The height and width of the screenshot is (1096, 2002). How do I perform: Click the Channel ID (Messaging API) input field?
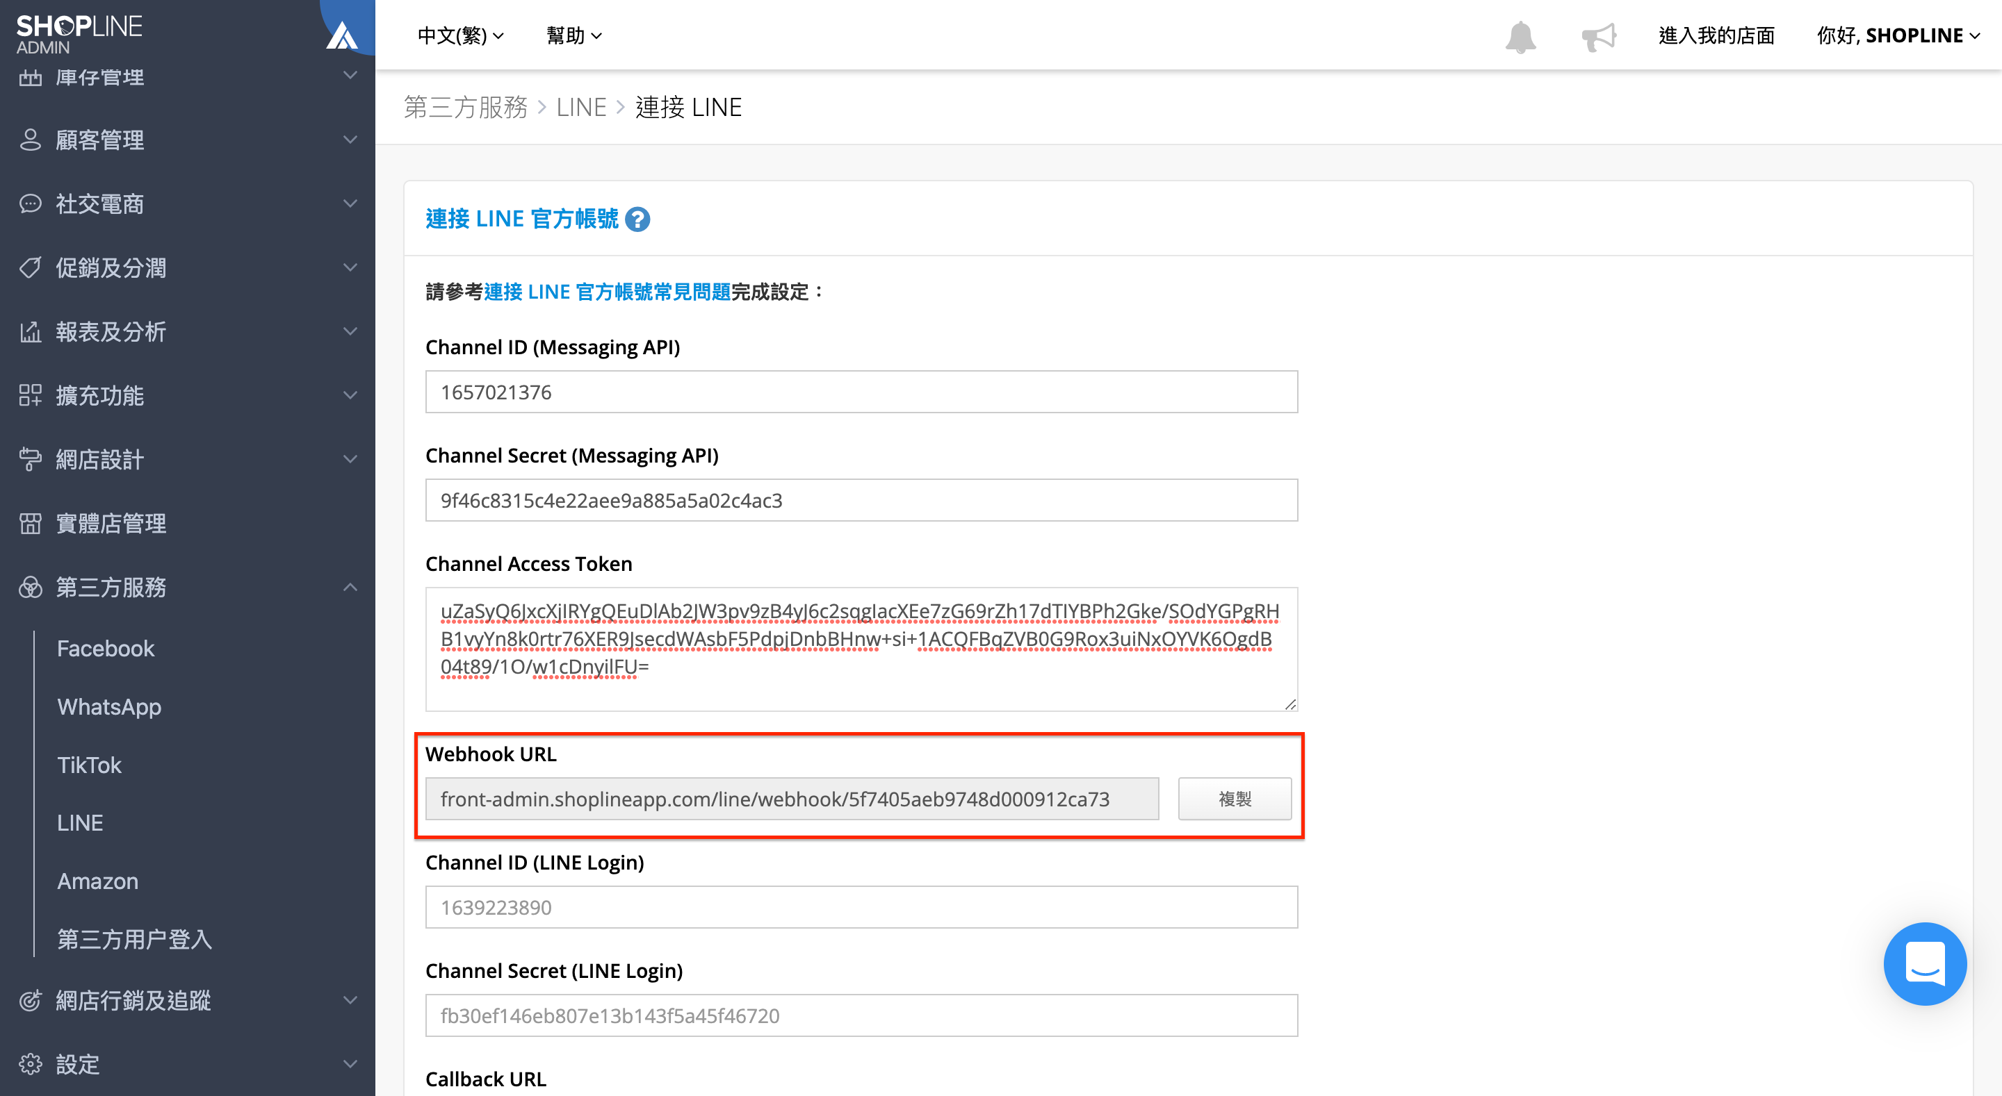(861, 392)
